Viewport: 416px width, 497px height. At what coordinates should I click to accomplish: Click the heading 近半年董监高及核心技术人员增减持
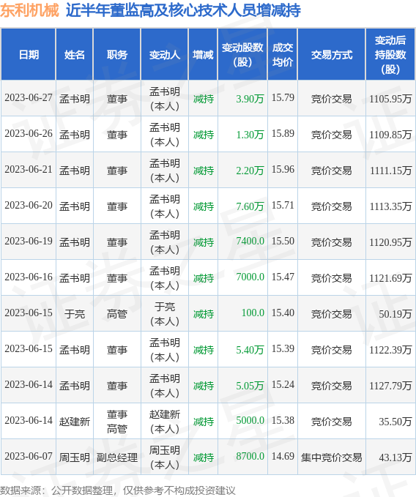coord(183,10)
